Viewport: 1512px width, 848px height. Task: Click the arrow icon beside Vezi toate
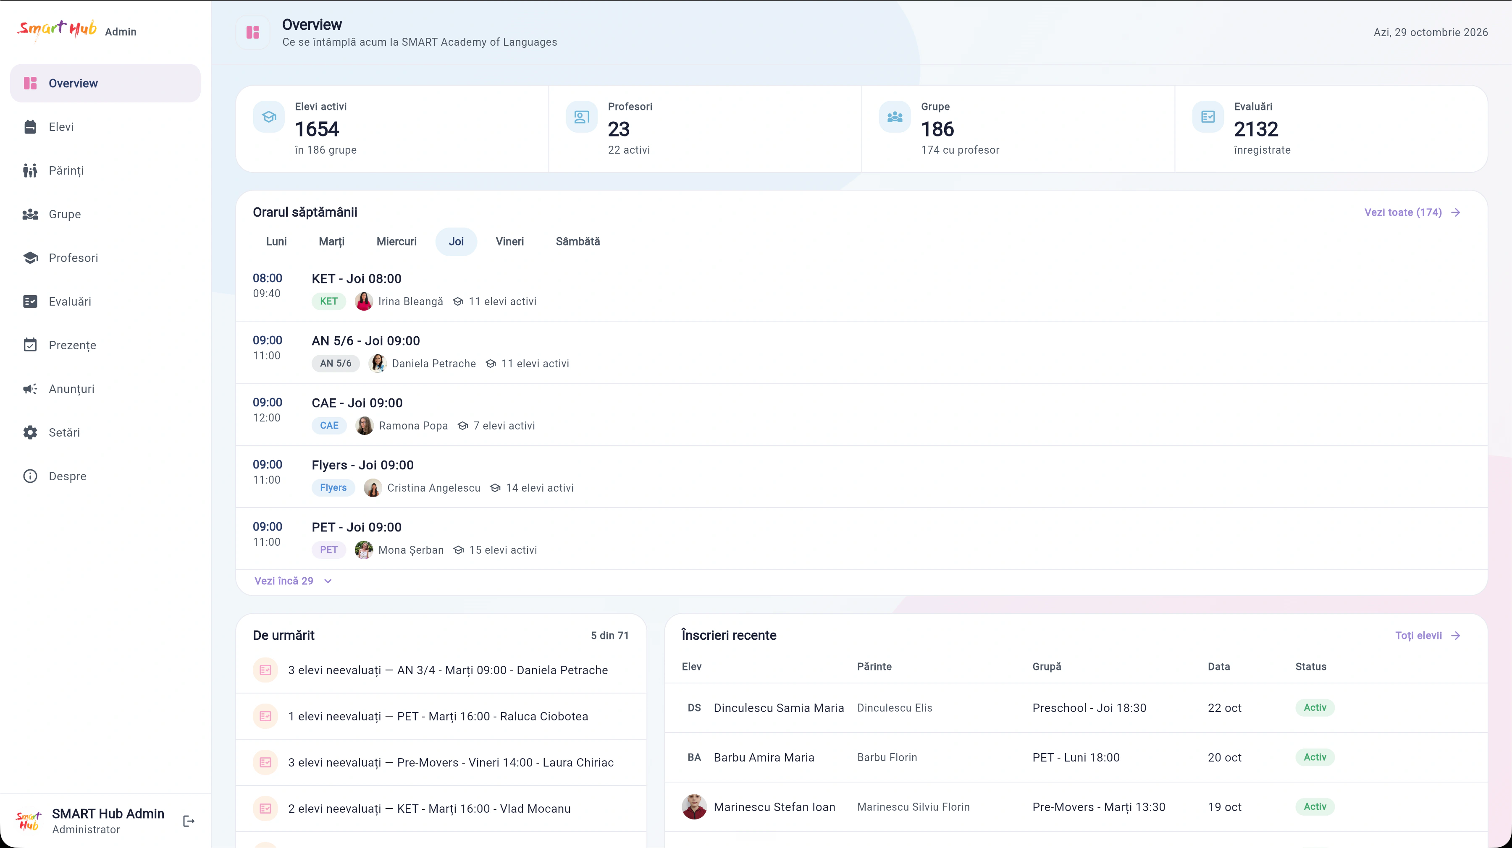point(1456,212)
